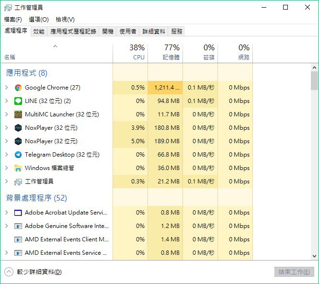Screen dimensions: 319x284
Task: Expand the Telegram Desktop entry
Action: tap(7, 155)
